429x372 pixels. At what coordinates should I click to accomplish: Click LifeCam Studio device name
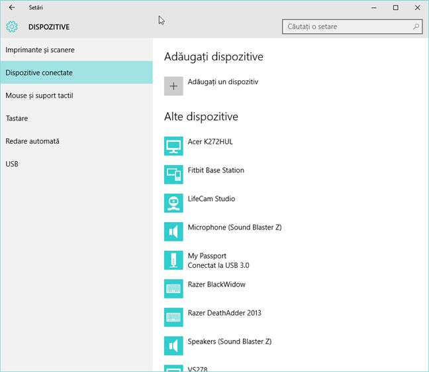(211, 199)
